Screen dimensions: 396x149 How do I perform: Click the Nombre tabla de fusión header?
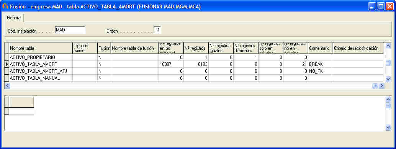pos(134,48)
